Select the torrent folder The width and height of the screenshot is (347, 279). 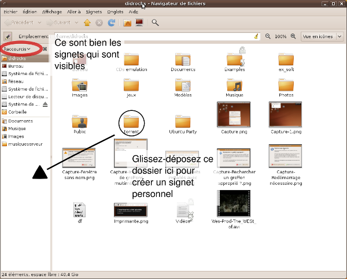pyautogui.click(x=132, y=122)
